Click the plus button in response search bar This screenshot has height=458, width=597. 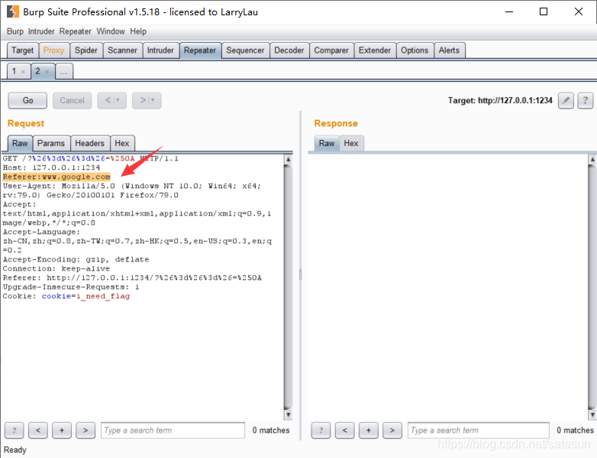click(368, 430)
